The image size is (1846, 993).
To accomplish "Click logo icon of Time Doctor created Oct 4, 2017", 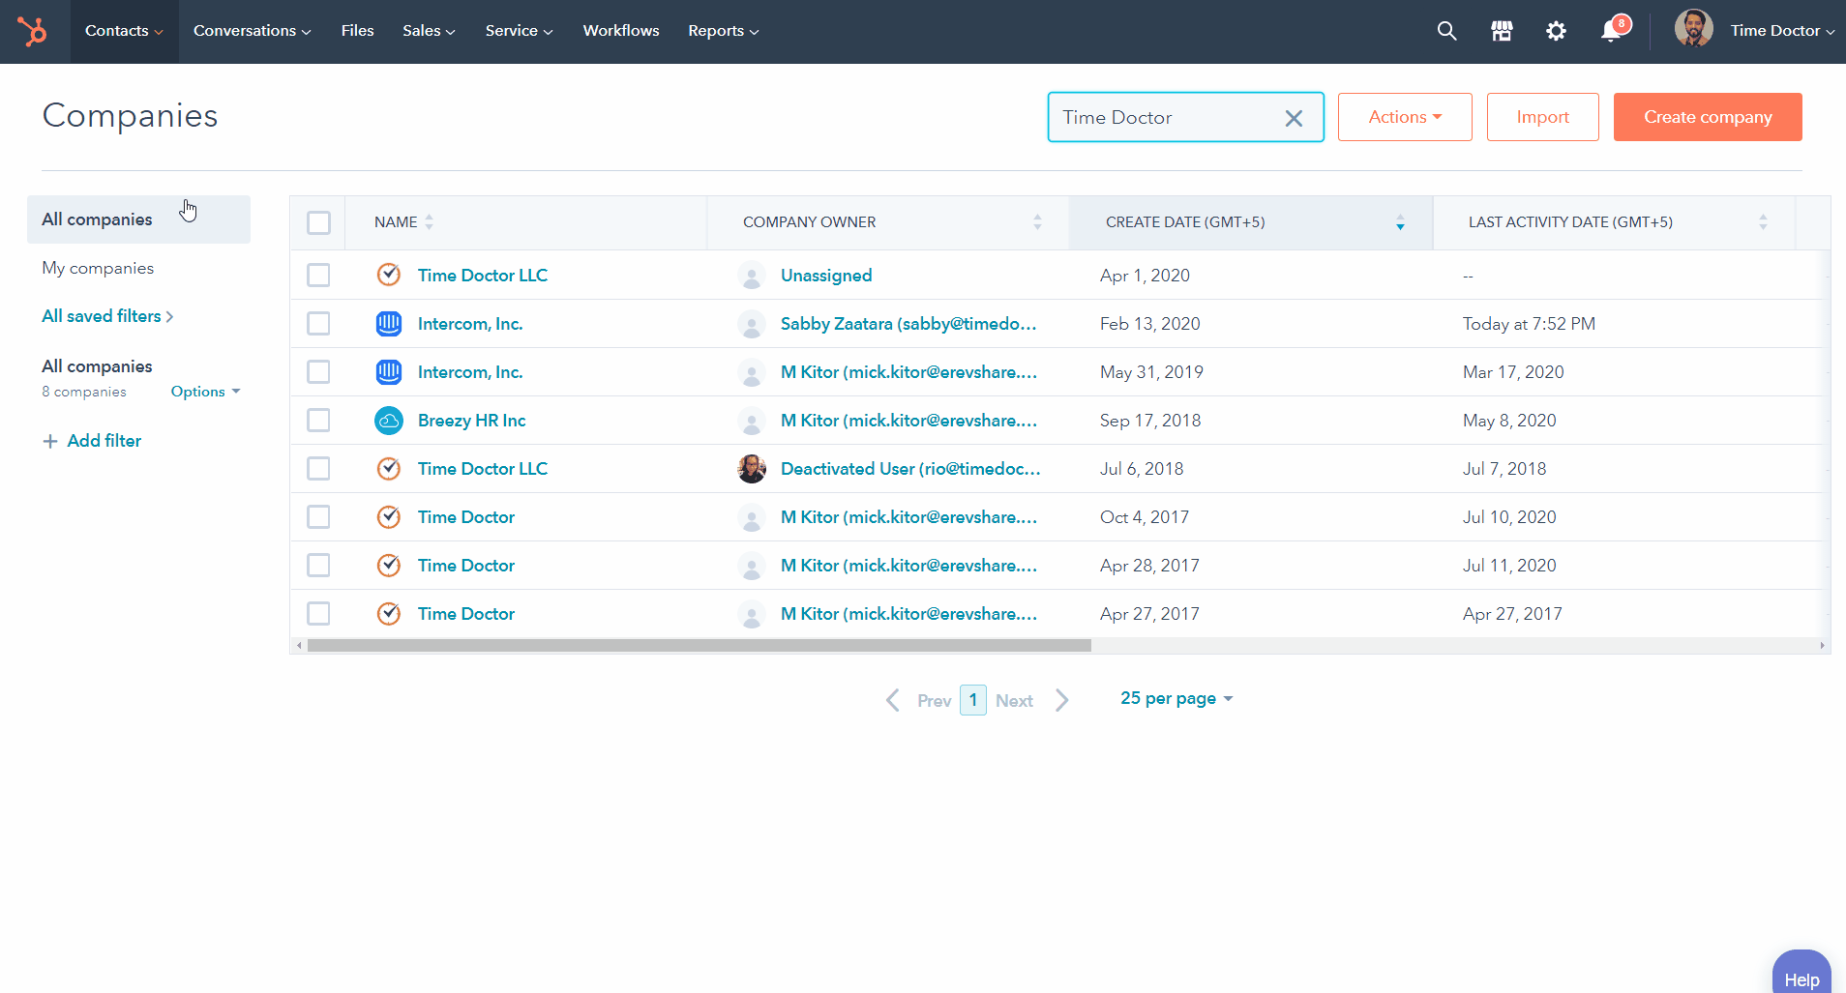I will click(389, 516).
